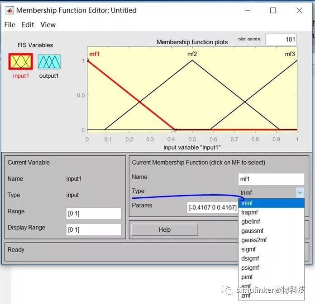Click the Help button
The width and height of the screenshot is (315, 304).
(164, 229)
